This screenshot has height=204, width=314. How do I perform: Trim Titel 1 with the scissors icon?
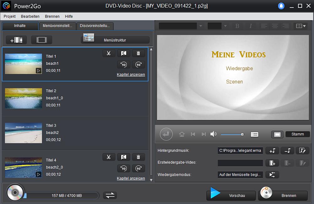(x=109, y=53)
